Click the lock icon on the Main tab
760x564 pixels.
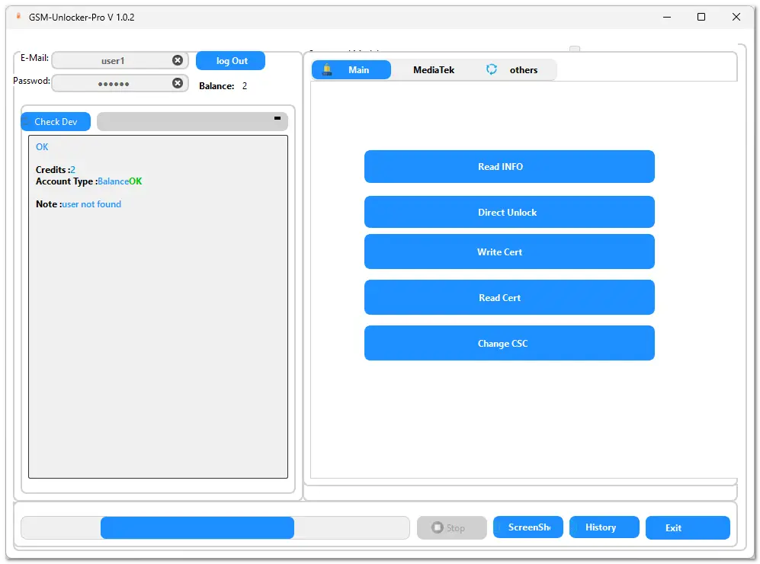click(327, 70)
